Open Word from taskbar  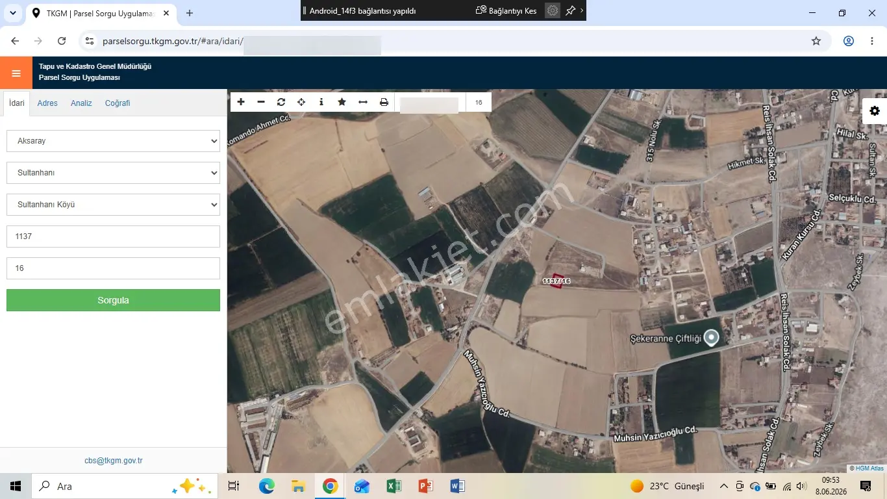(457, 486)
